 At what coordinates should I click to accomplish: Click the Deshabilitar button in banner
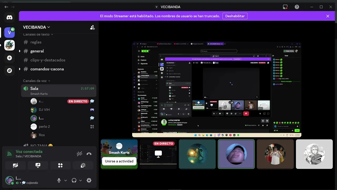coord(235,16)
